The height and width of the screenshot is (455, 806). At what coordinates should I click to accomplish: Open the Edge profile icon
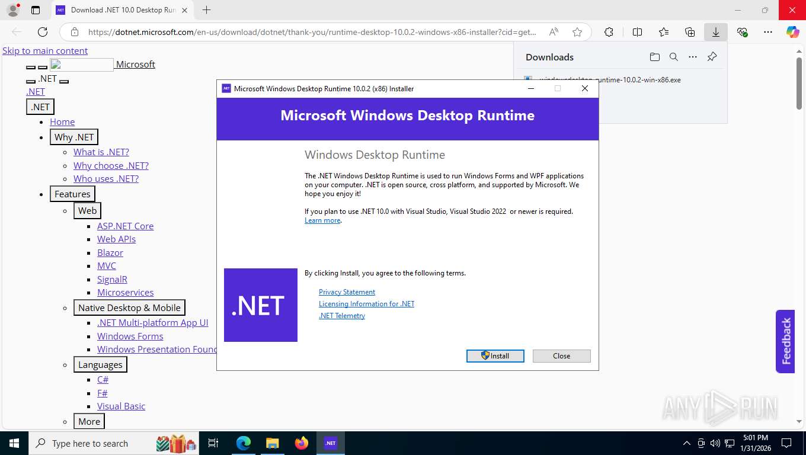pos(12,10)
